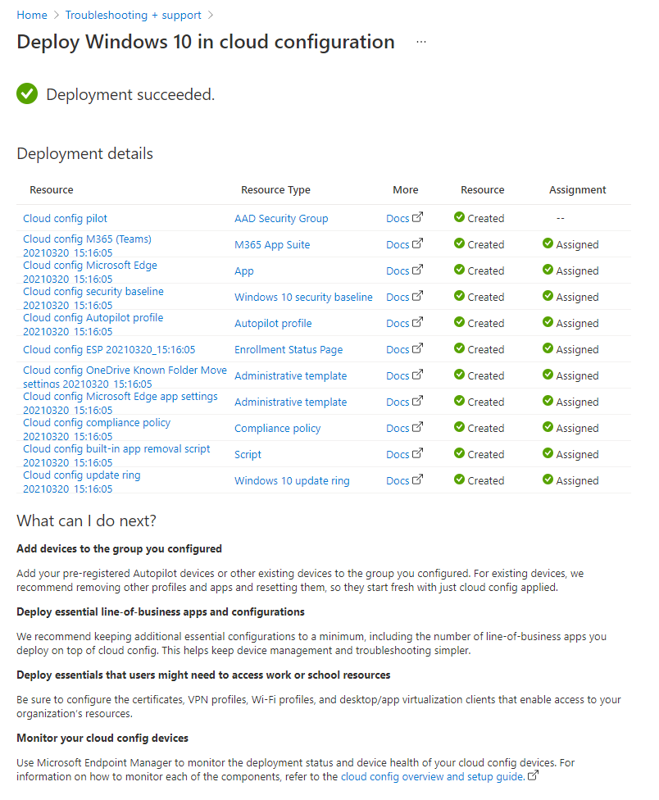Open Cloud config security baseline resource
The height and width of the screenshot is (800, 659).
tap(93, 298)
